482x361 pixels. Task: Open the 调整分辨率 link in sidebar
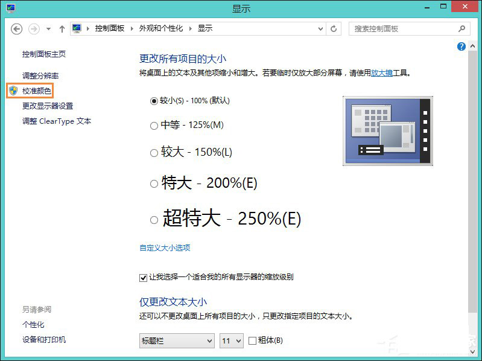(40, 75)
